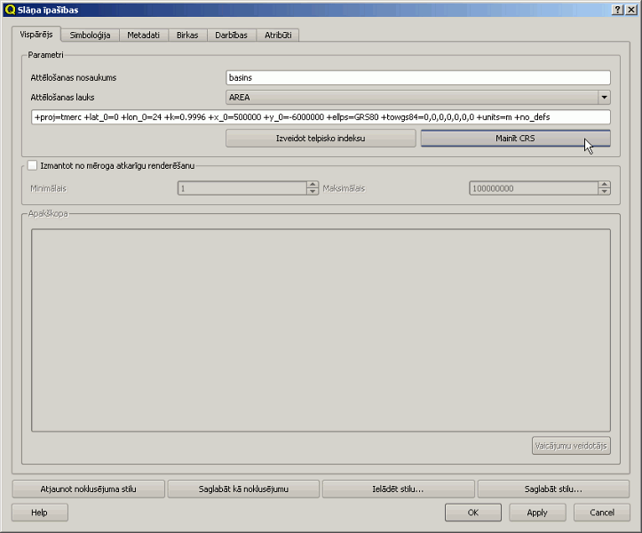Decrease the Minimālais value with down arrow
This screenshot has width=642, height=533.
[x=313, y=192]
